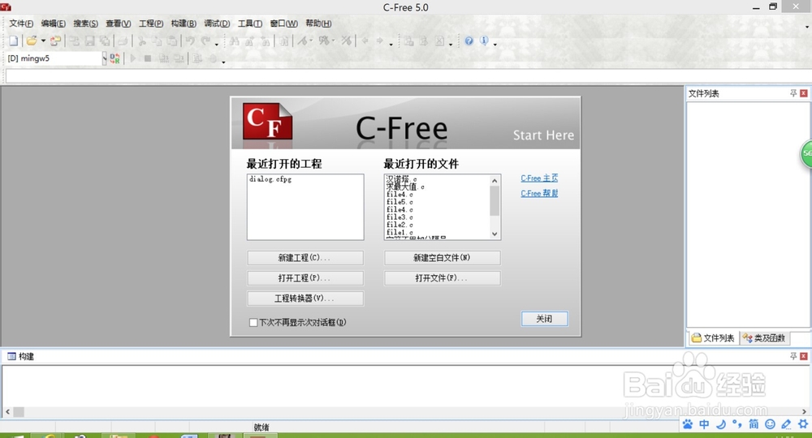Image resolution: width=812 pixels, height=438 pixels.
Task: Open the C-Free 主页 link
Action: (x=539, y=178)
